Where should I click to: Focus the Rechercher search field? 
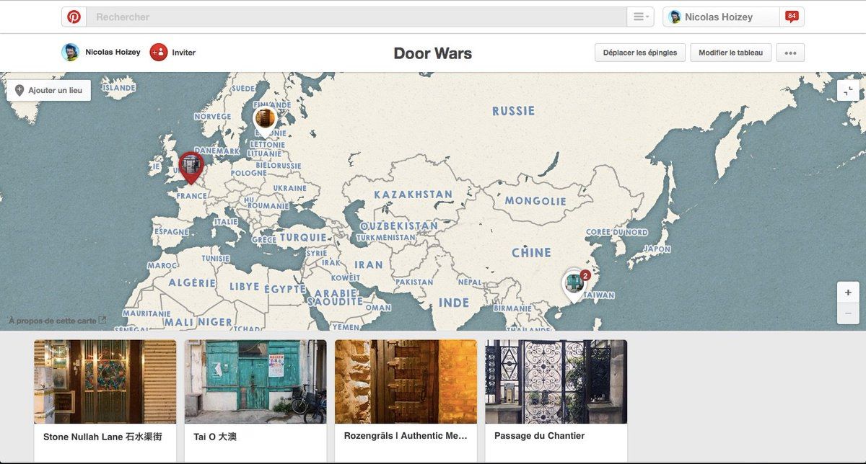click(357, 17)
